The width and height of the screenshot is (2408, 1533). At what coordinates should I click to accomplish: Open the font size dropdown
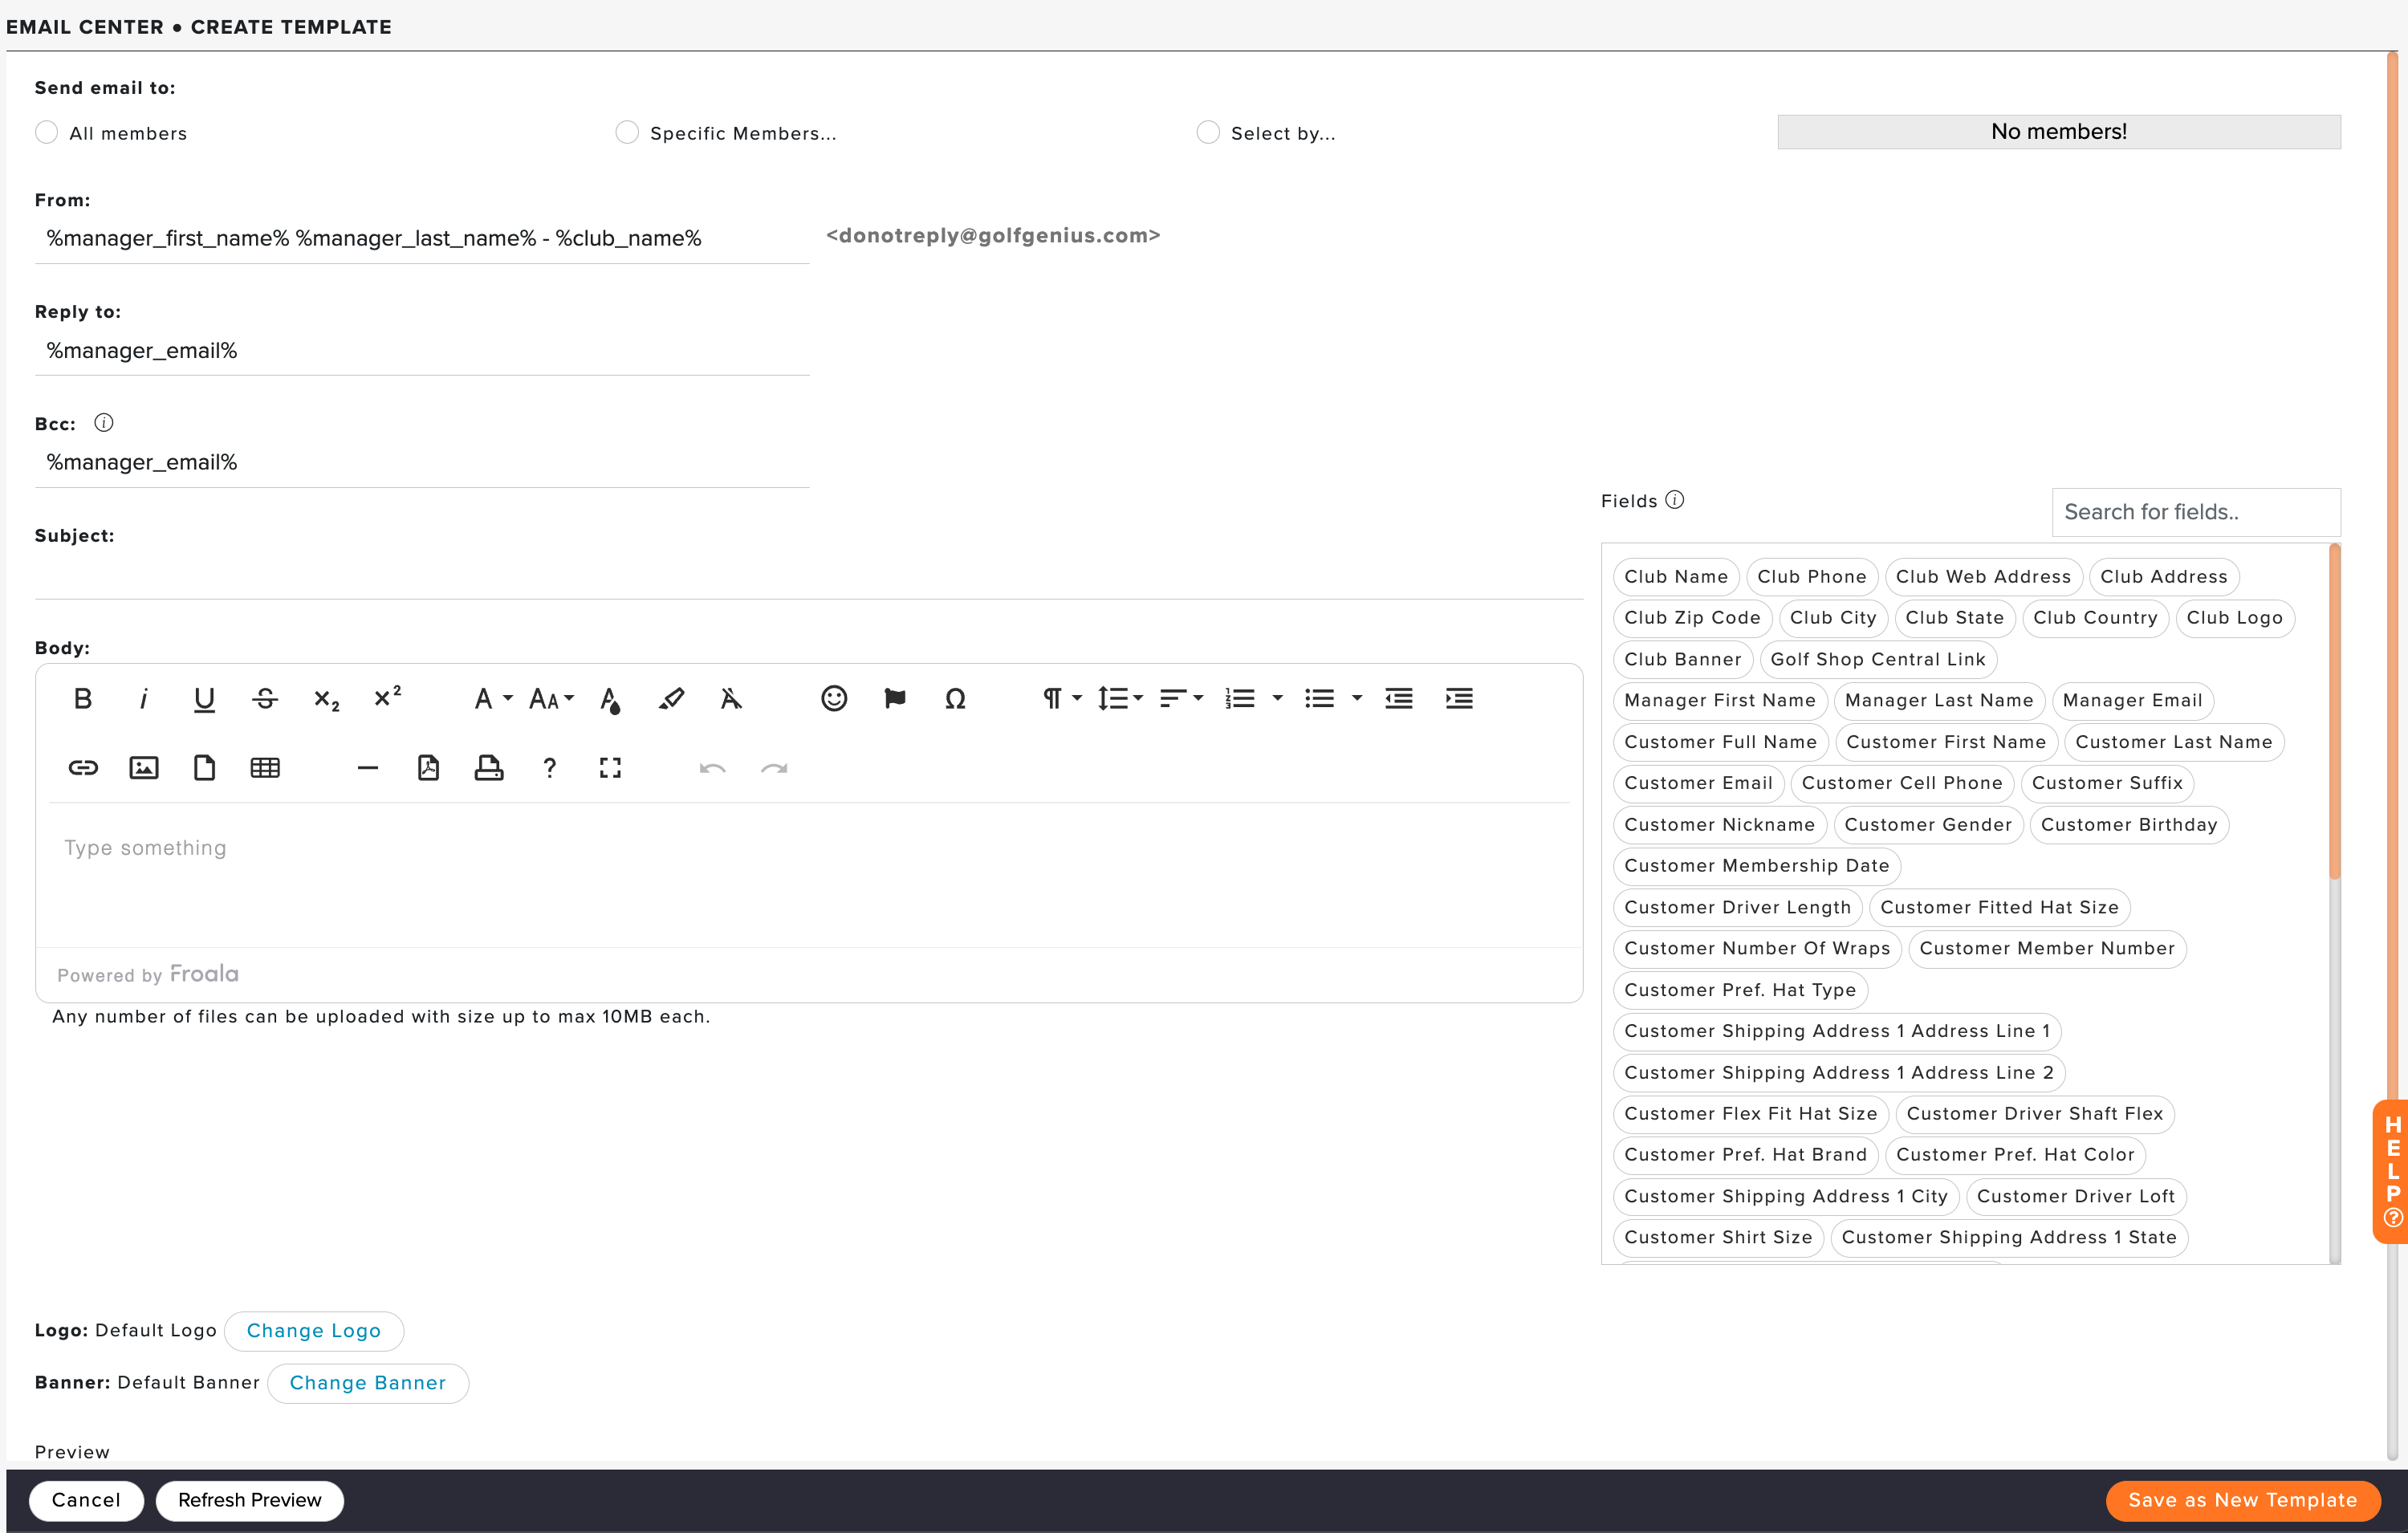(x=551, y=699)
